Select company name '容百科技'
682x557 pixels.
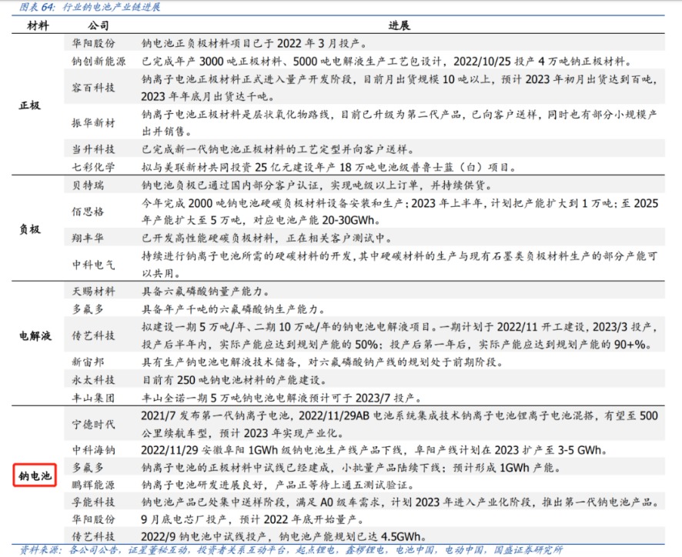coord(93,88)
